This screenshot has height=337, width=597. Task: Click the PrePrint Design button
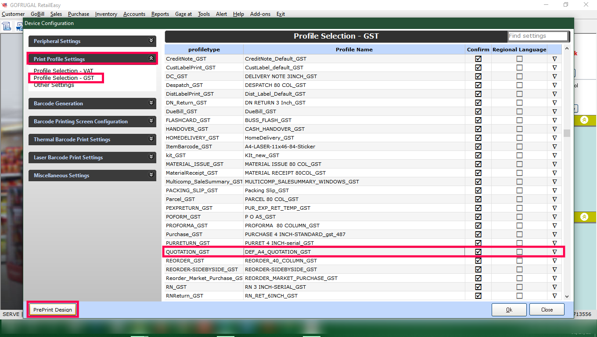53,310
